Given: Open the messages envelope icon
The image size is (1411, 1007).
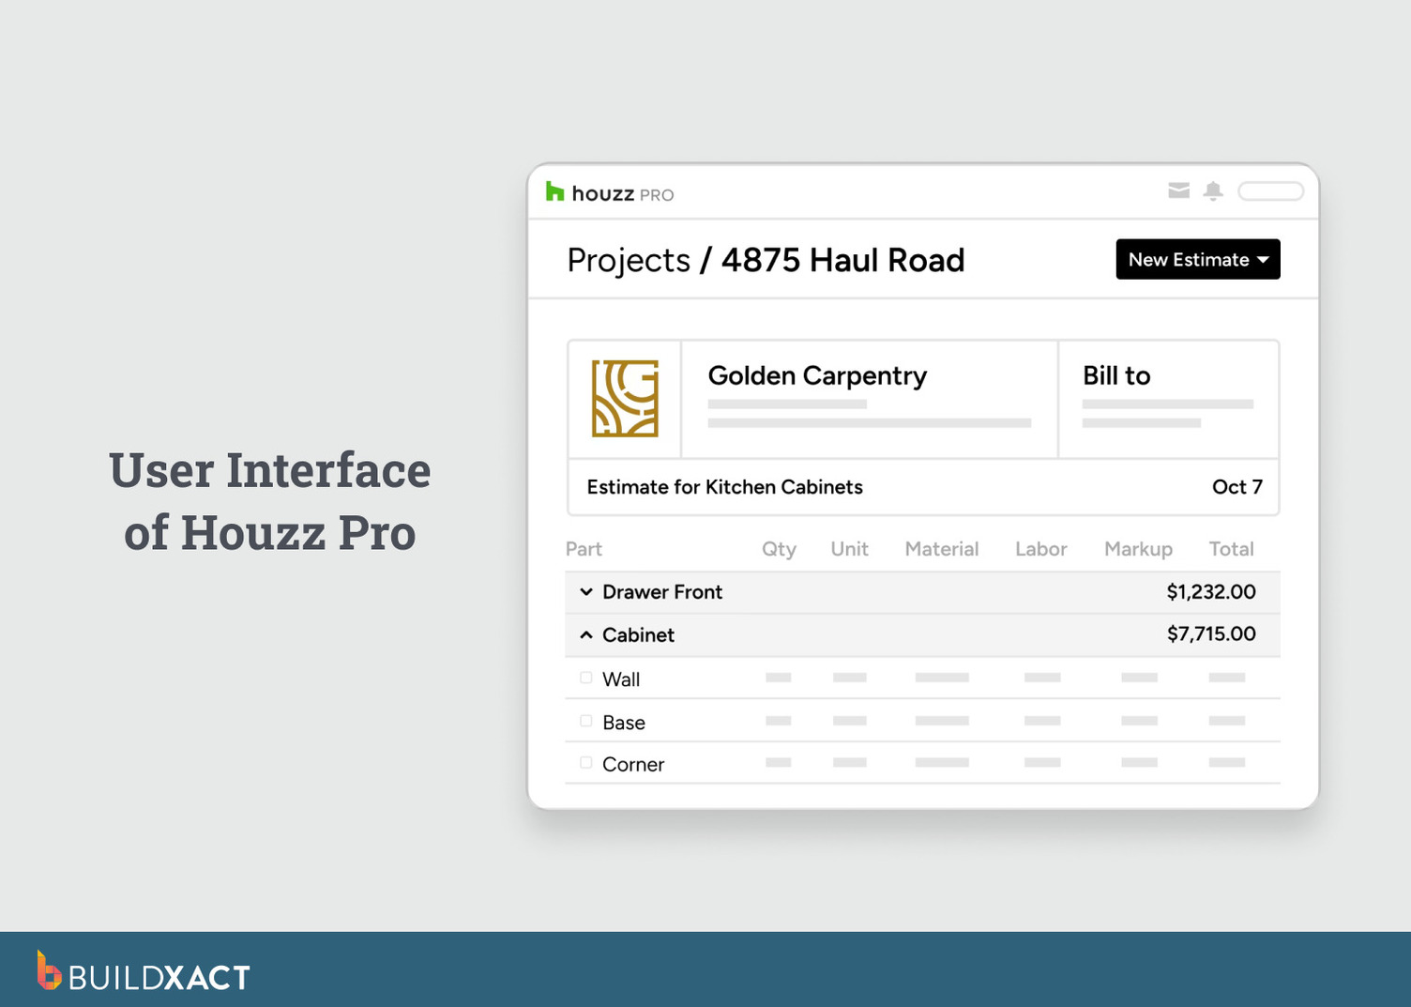Looking at the screenshot, I should click(x=1178, y=191).
